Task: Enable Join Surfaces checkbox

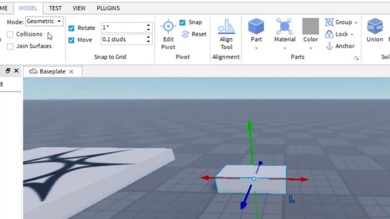Action: point(10,46)
